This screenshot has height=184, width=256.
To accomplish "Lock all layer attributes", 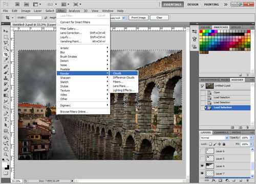I will pyautogui.click(x=224, y=144).
